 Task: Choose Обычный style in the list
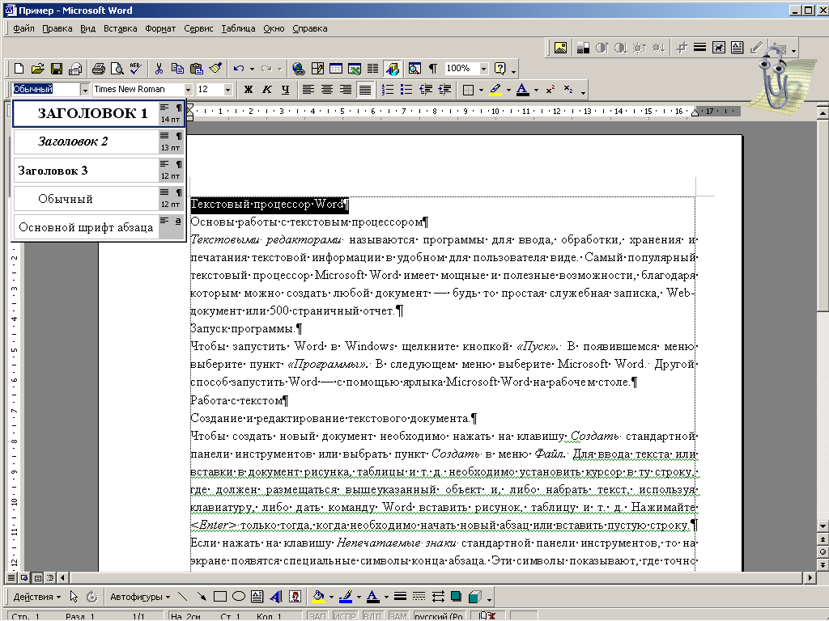[98, 199]
